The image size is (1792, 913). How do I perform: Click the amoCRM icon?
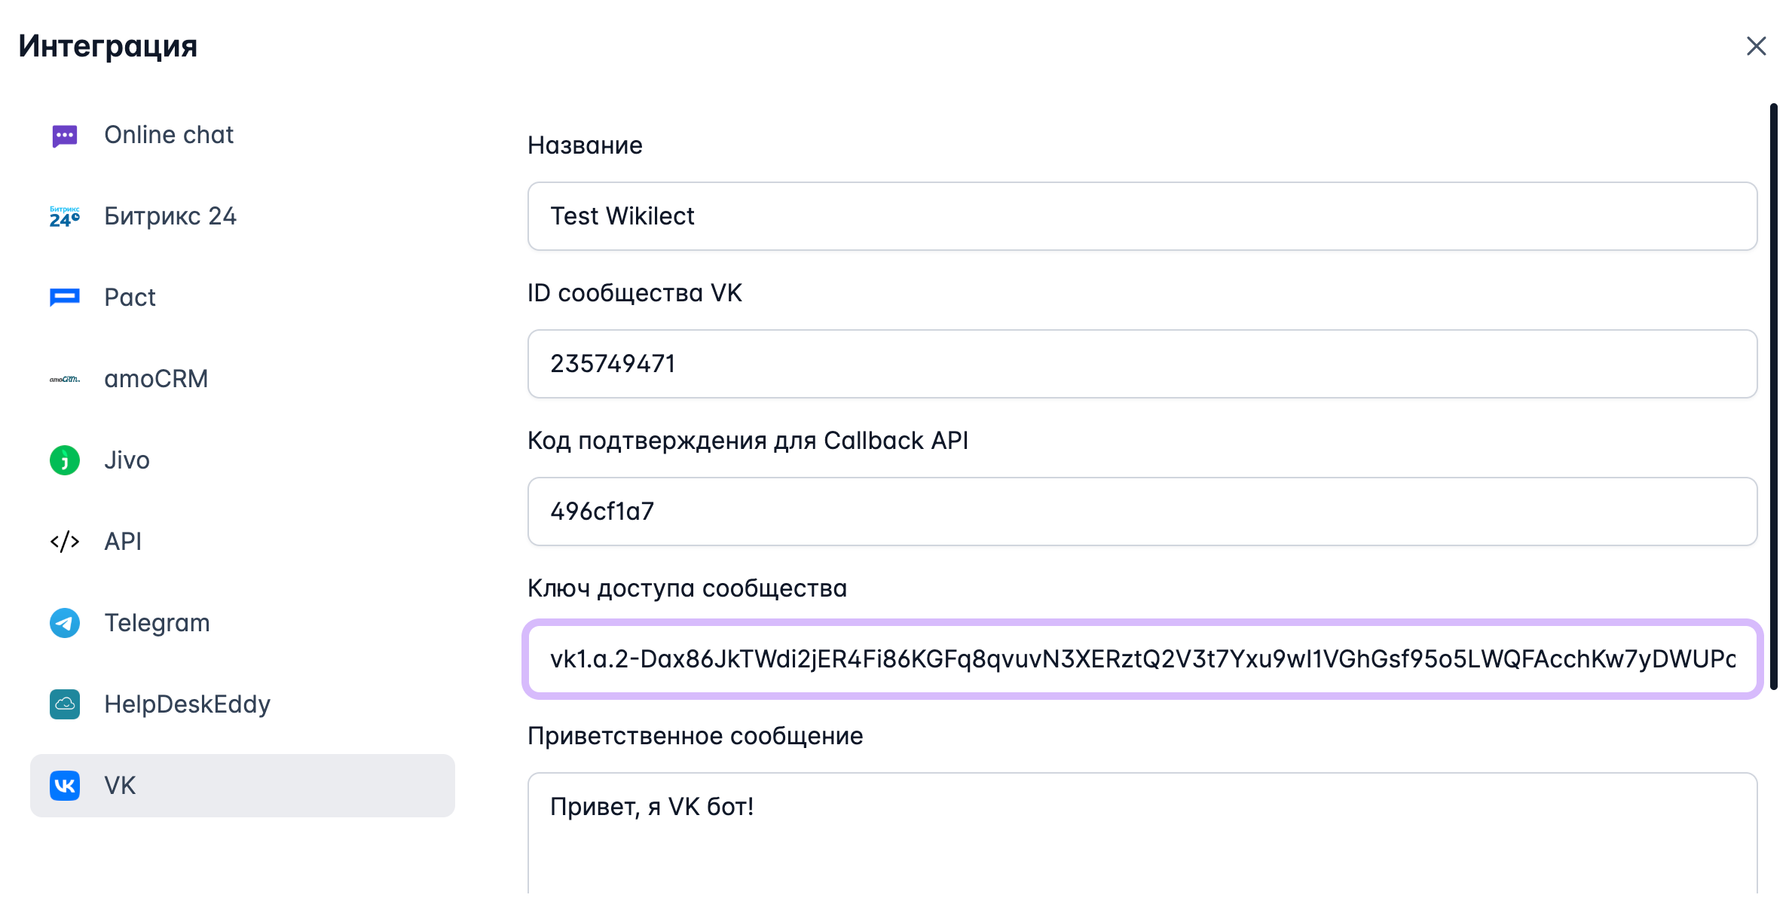64,378
